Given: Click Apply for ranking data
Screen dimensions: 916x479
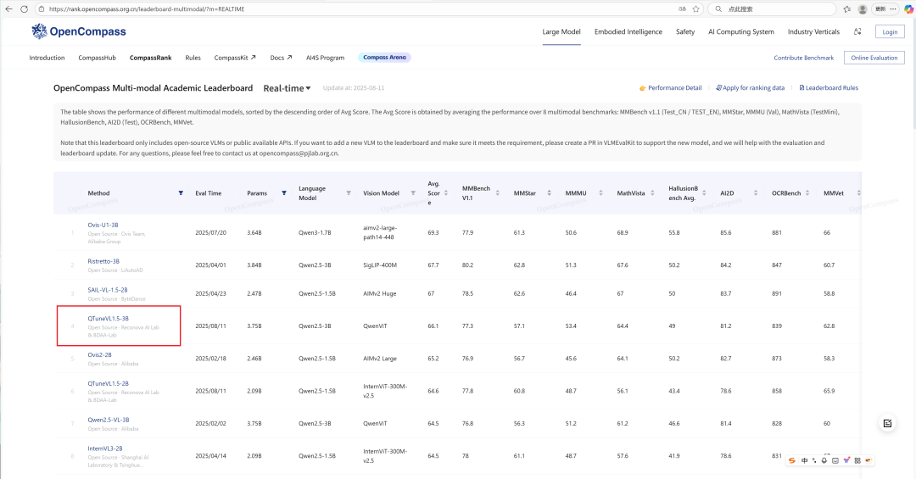Looking at the screenshot, I should point(750,88).
